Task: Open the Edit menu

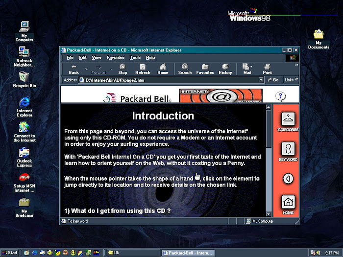Action: pos(83,58)
